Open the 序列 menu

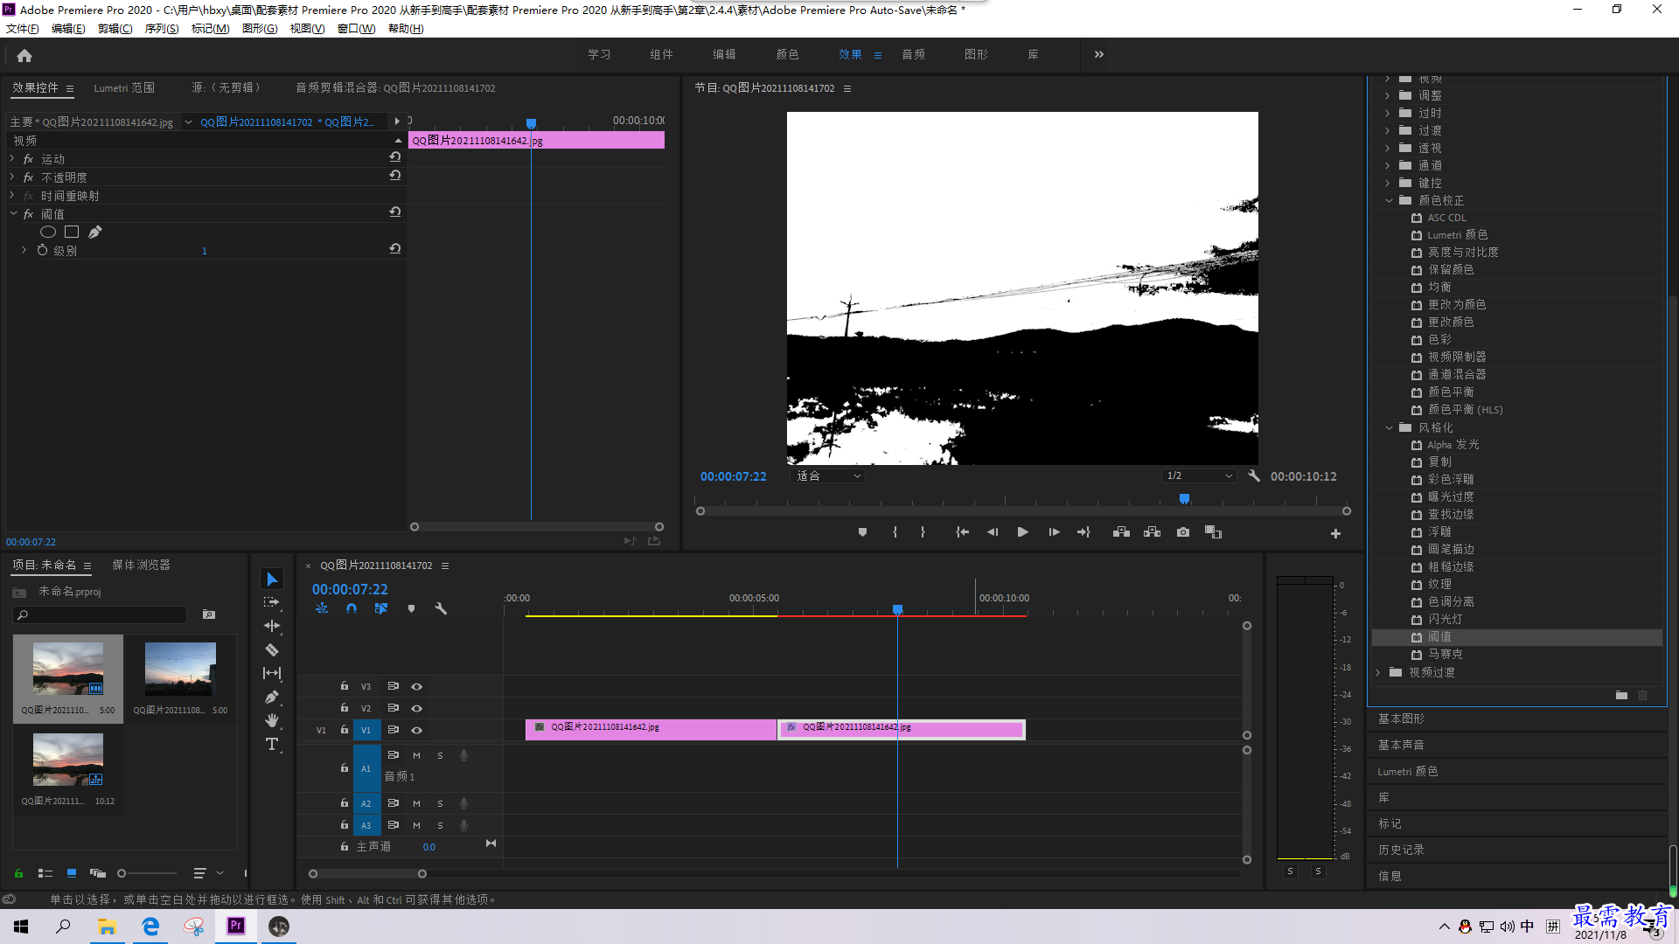162,29
